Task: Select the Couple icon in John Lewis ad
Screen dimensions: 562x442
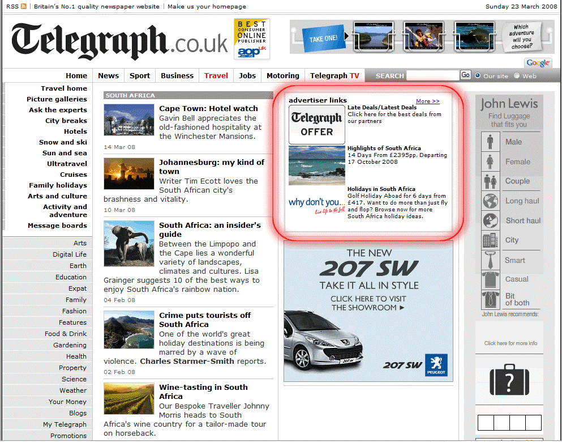Action: point(490,181)
